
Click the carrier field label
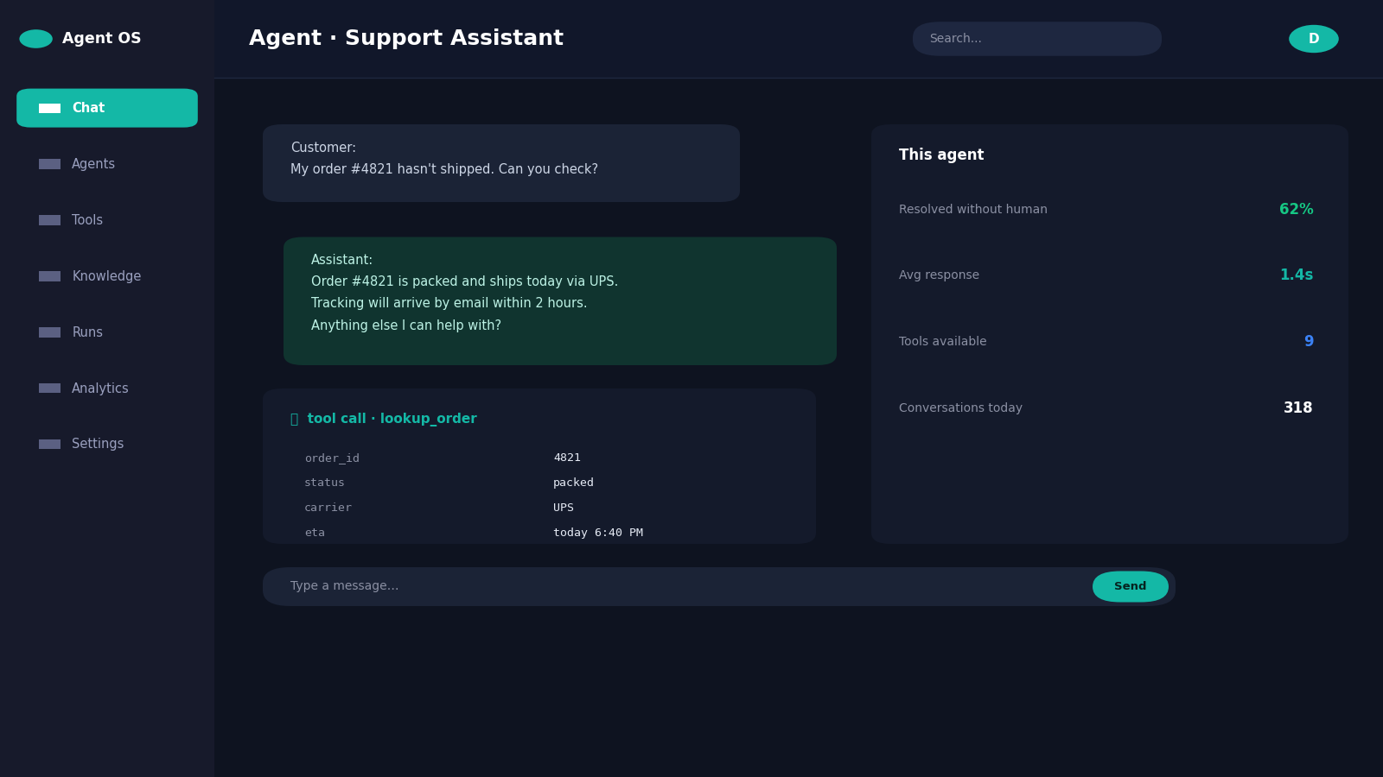pyautogui.click(x=328, y=508)
